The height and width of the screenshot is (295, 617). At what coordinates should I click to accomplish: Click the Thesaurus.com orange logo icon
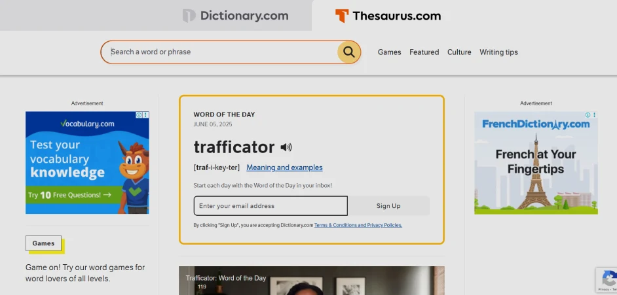[341, 16]
